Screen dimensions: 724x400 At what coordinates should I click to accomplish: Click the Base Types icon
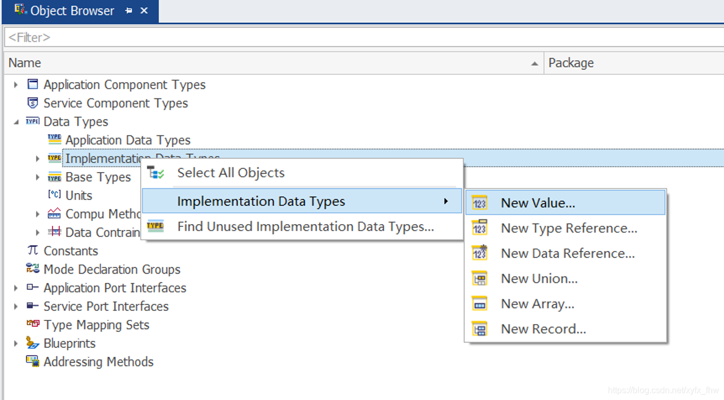pyautogui.click(x=54, y=177)
